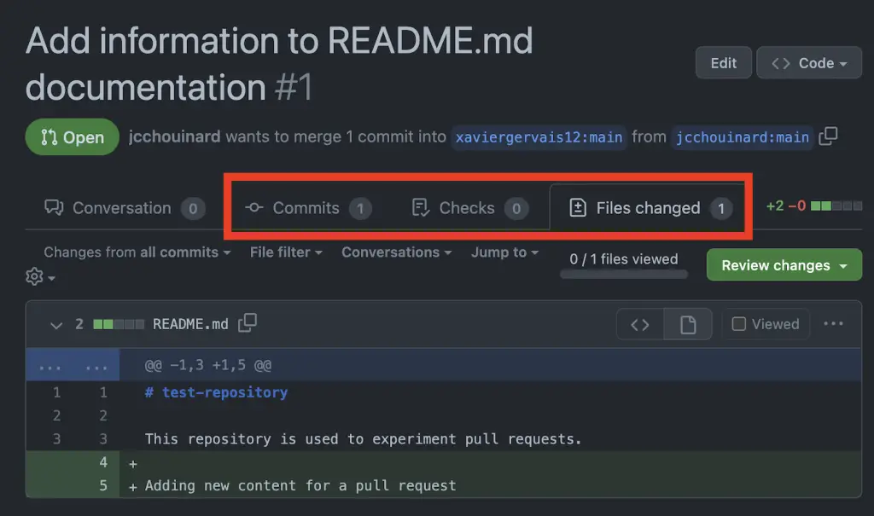The image size is (874, 516).
Task: Click the Open pull request status badge
Action: pyautogui.click(x=72, y=137)
